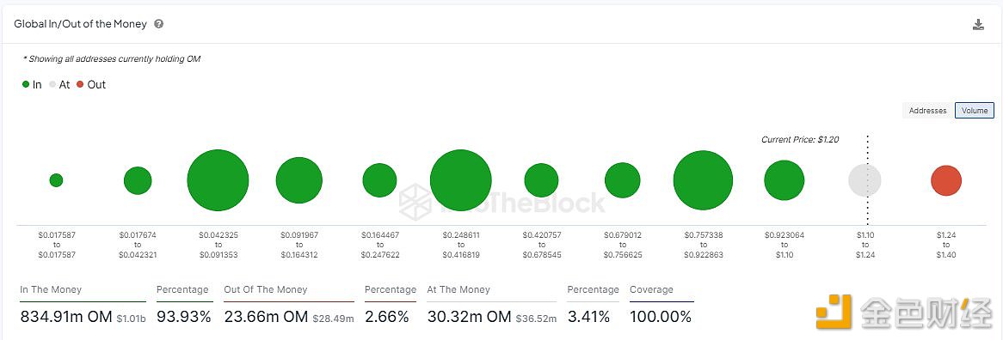
Task: Click the $0.923064 to $1.10 range label
Action: pos(785,245)
